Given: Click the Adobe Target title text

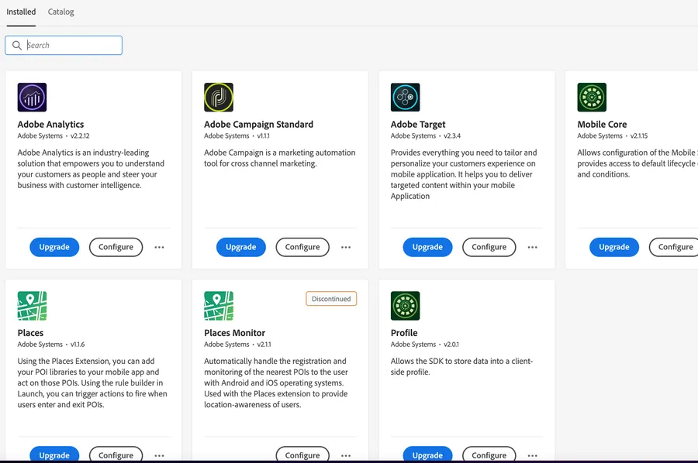Looking at the screenshot, I should tap(418, 125).
